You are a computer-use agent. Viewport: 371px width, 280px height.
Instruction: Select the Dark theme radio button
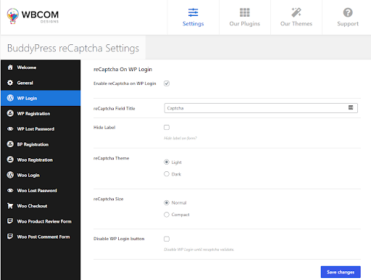coord(167,174)
